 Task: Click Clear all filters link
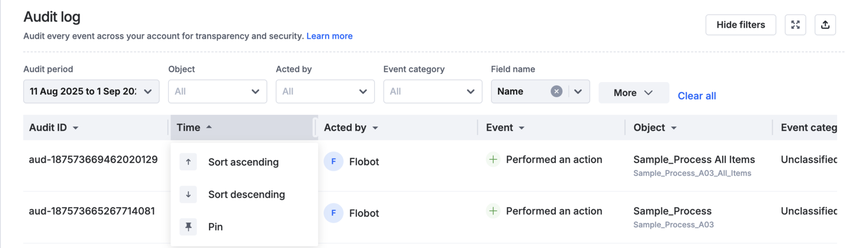[x=697, y=96]
